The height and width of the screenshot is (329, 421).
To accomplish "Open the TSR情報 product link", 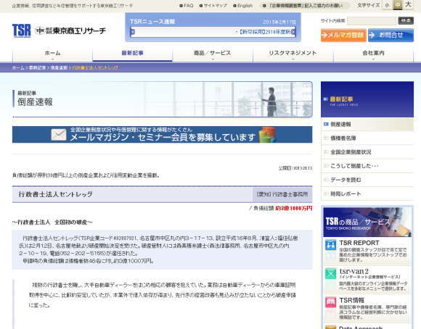I will pyautogui.click(x=352, y=300).
